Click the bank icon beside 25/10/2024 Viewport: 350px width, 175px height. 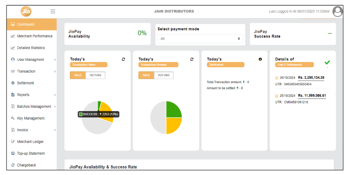tap(277, 96)
